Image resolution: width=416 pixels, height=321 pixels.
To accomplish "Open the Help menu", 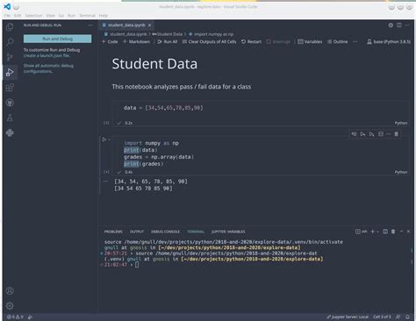I will [x=104, y=16].
